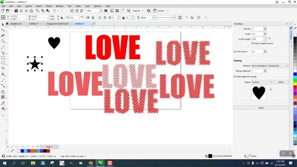
Task: Increase Scale with plus button
Action: pyautogui.click(x=265, y=34)
